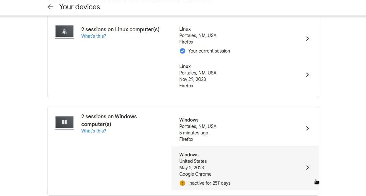This screenshot has height=196, width=366.
Task: Expand the Nov 29, 2023 Linux session
Action: (x=307, y=75)
